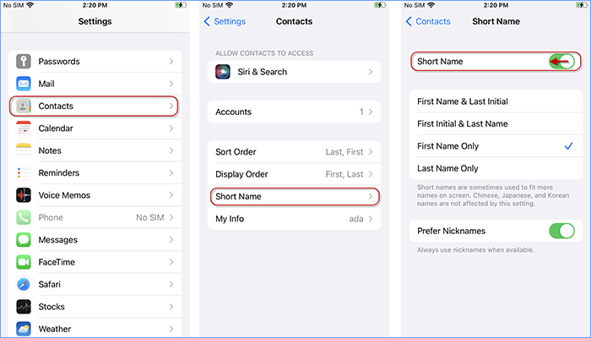The image size is (591, 338).
Task: Open the Mail app icon
Action: pyautogui.click(x=23, y=84)
